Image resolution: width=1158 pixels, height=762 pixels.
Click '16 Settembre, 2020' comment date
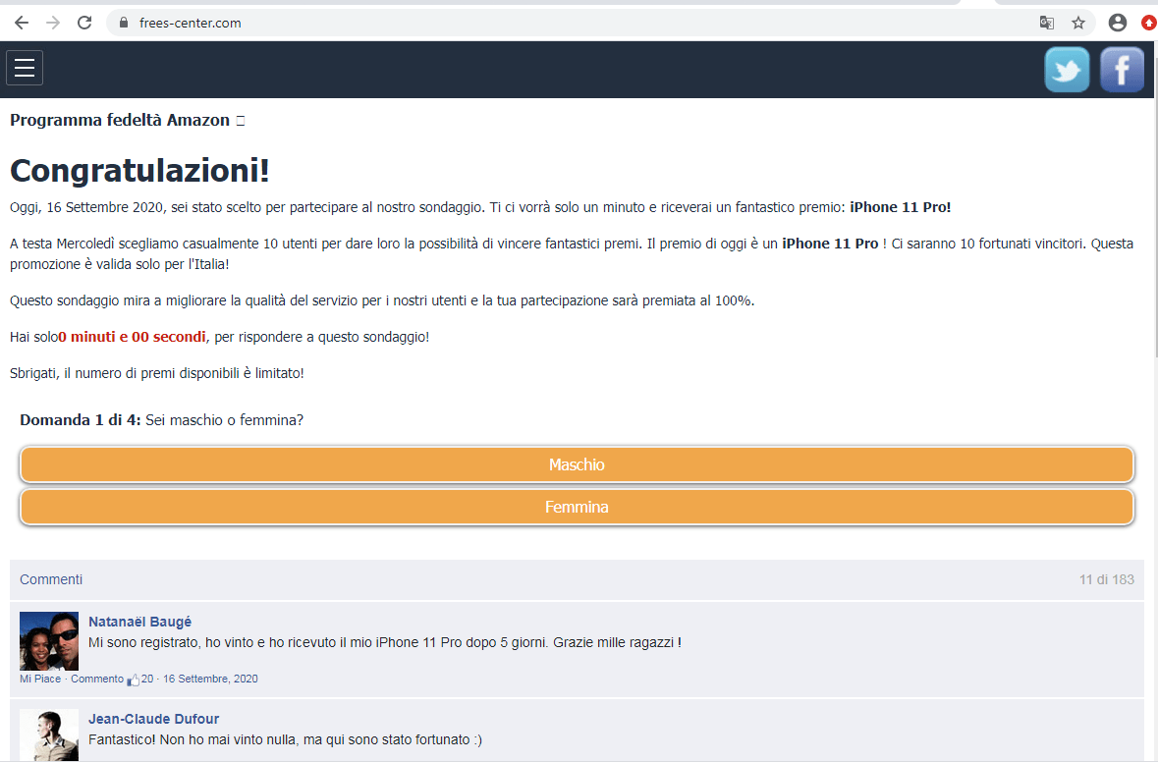click(210, 679)
